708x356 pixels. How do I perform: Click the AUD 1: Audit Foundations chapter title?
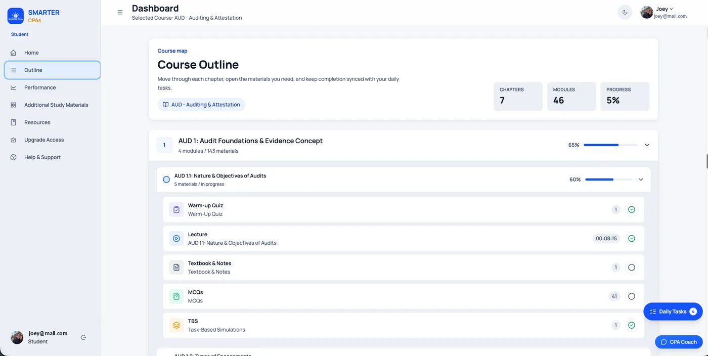pyautogui.click(x=250, y=141)
